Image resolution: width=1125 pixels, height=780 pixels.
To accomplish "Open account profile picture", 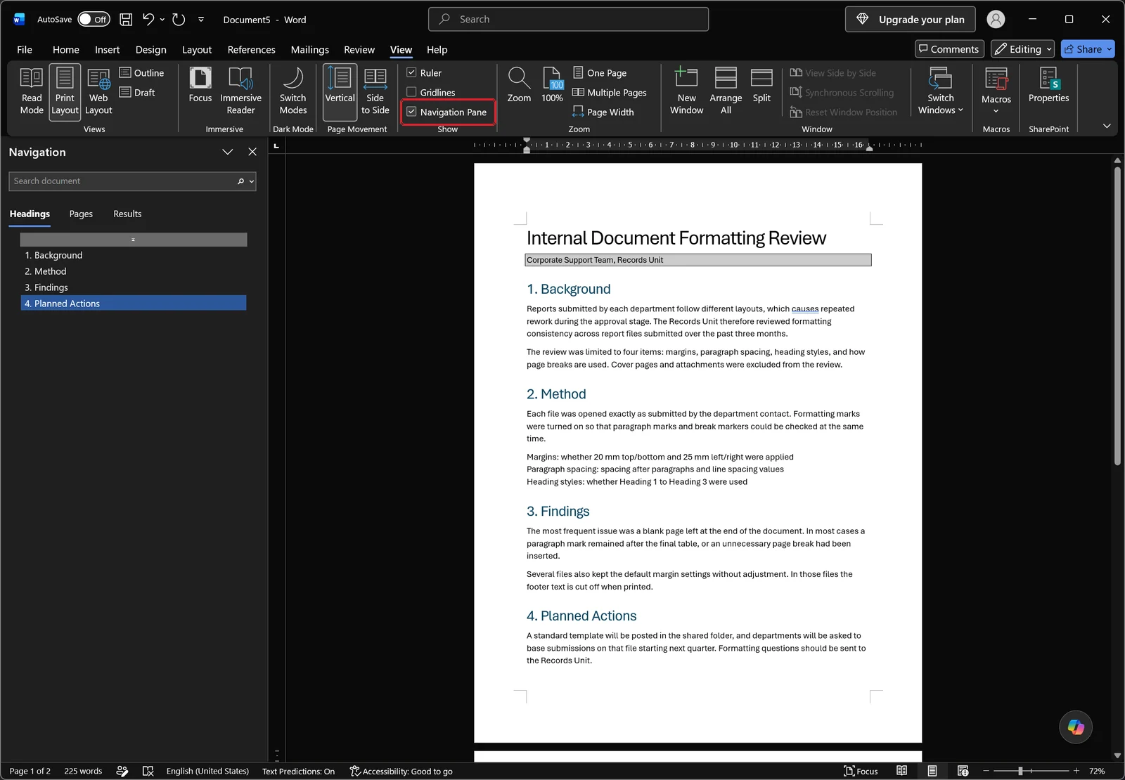I will pos(996,20).
